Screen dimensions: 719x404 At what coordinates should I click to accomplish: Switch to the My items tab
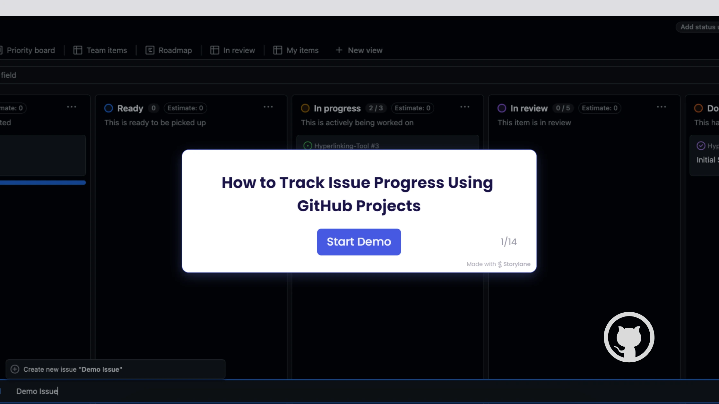point(302,50)
